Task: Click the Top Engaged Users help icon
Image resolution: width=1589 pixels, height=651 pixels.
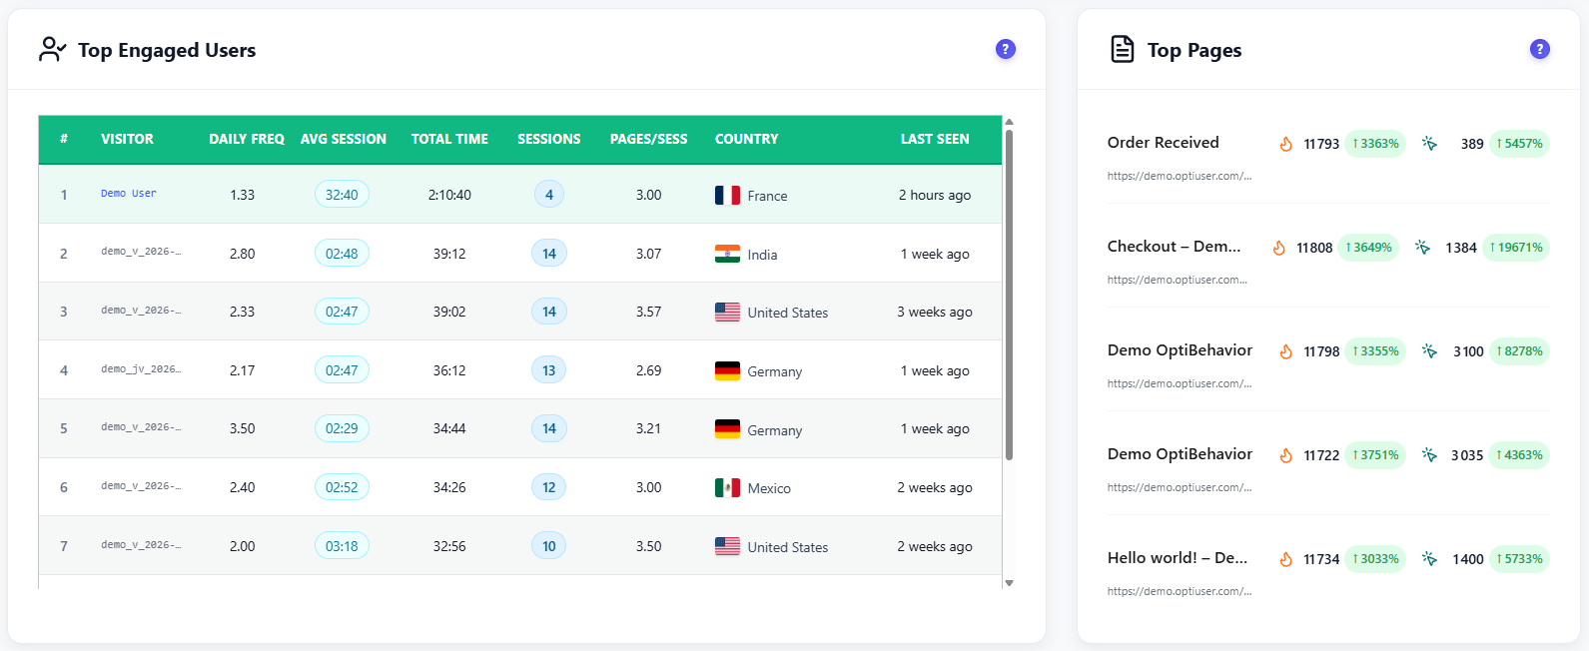Action: pos(1006,49)
